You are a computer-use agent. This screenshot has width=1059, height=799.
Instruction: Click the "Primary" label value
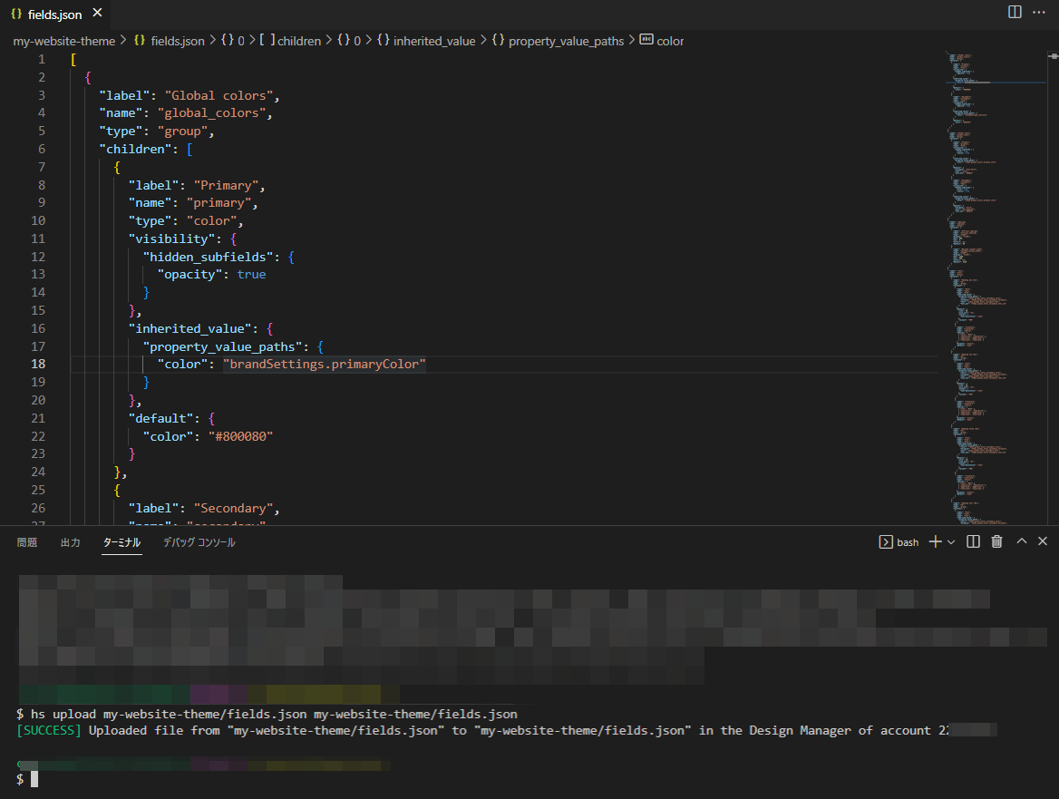click(226, 185)
